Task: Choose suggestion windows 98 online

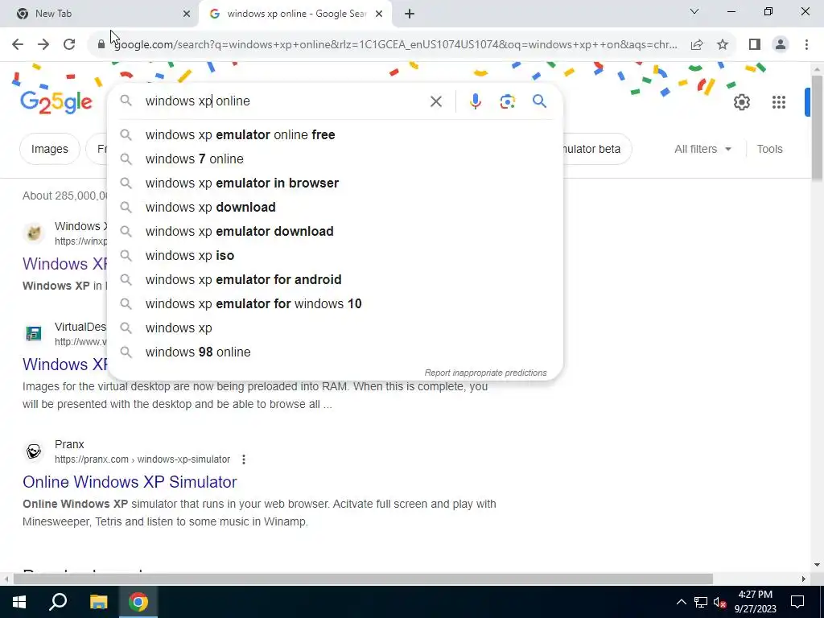Action: click(335, 352)
